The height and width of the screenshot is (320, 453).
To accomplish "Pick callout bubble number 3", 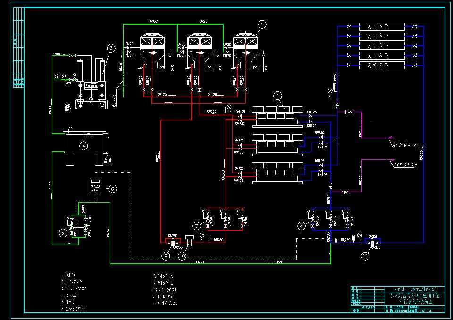I will tap(111, 49).
